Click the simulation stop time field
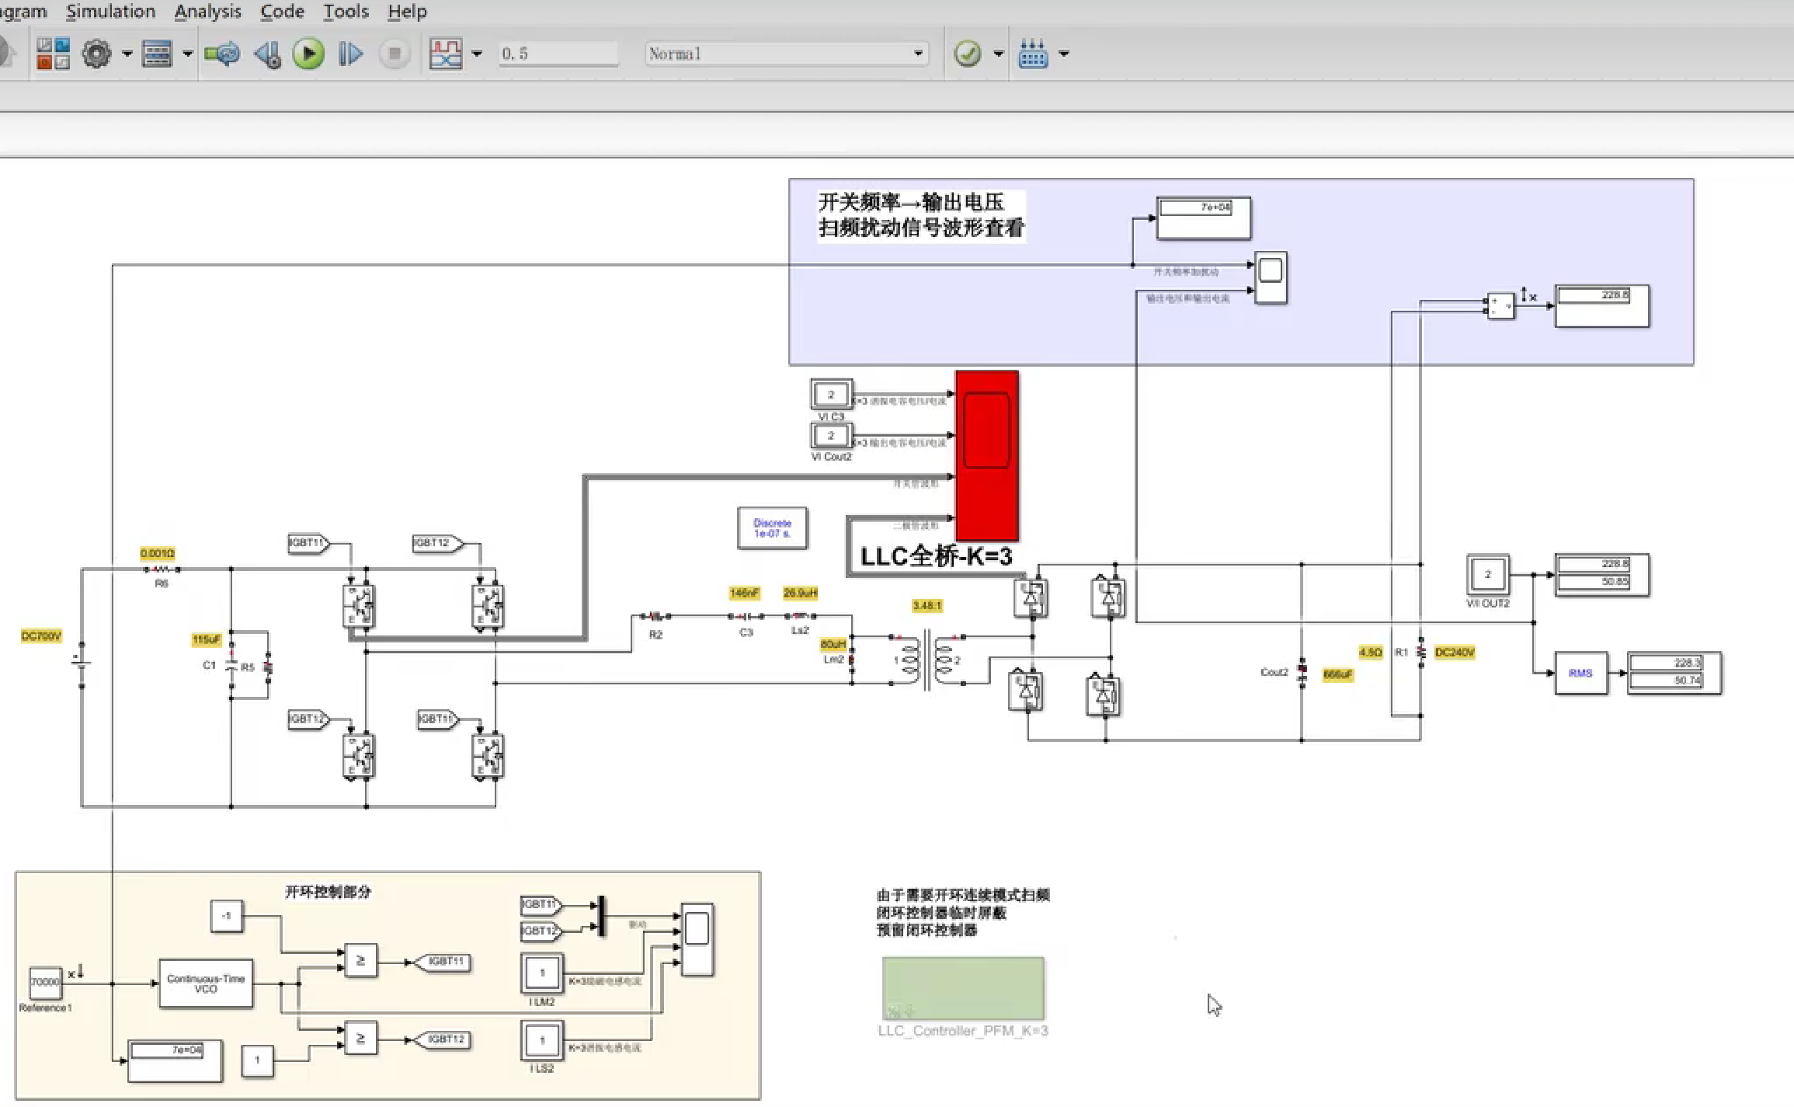Viewport: 1794px width, 1107px height. coord(557,54)
